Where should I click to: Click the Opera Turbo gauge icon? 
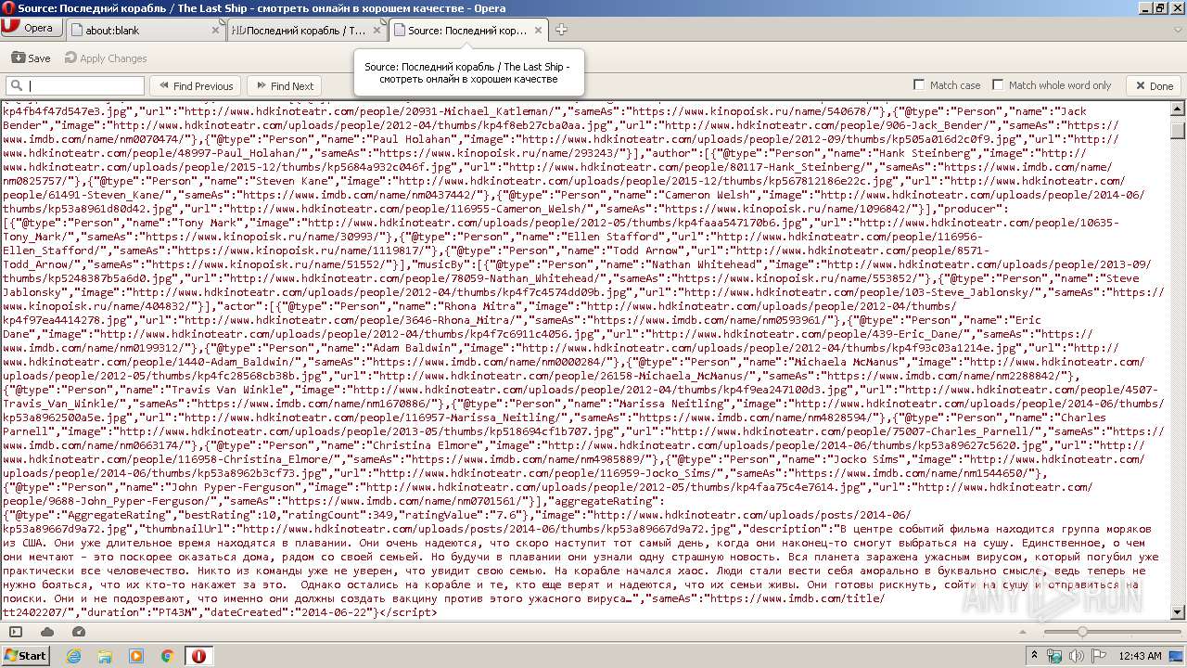79,632
